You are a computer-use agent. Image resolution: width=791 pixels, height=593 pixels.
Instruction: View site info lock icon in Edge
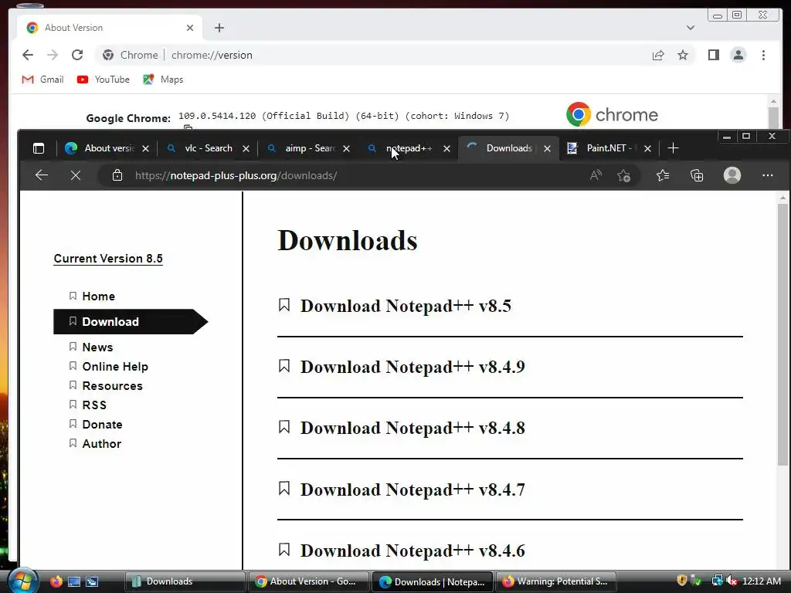tap(117, 175)
